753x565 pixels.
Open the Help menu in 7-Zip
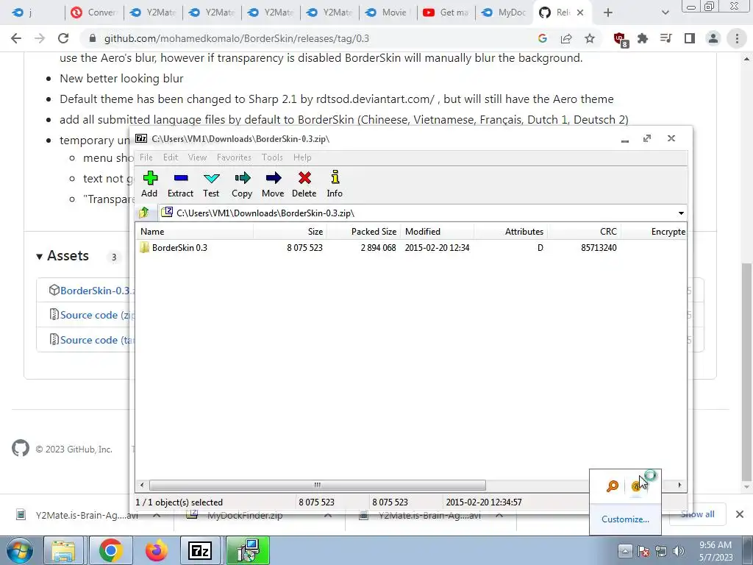click(x=302, y=157)
